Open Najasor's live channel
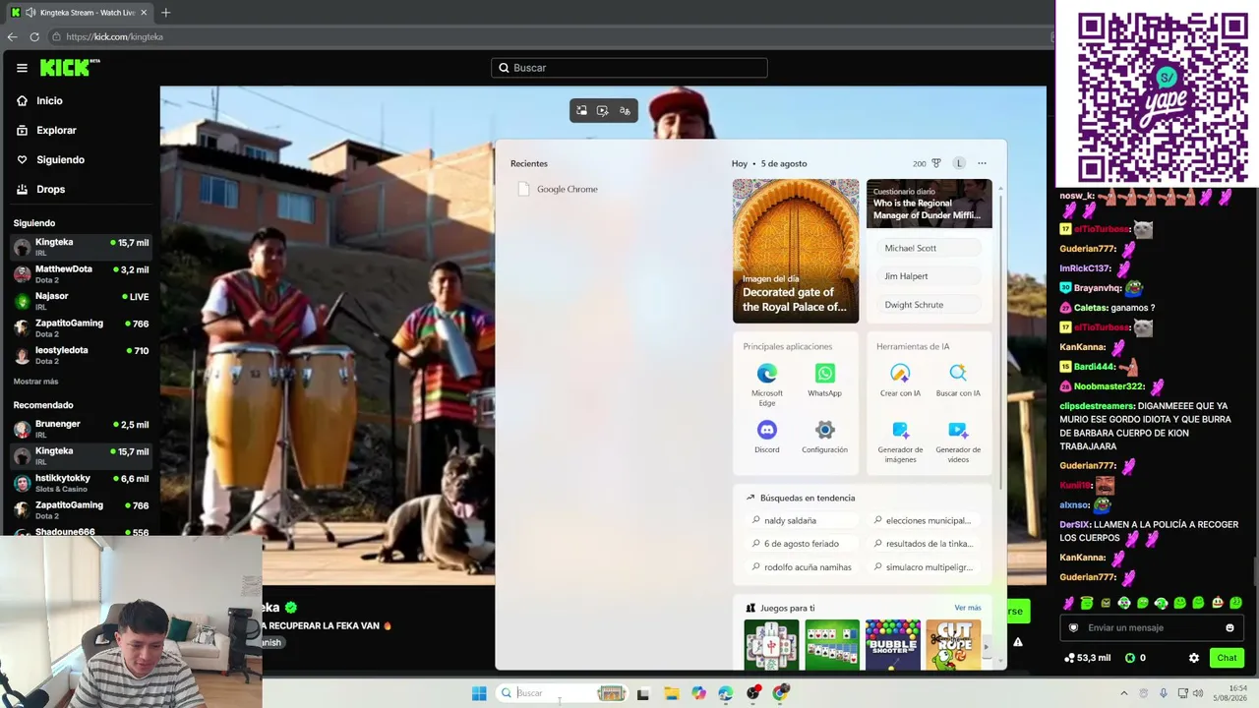The height and width of the screenshot is (708, 1259). [82, 300]
